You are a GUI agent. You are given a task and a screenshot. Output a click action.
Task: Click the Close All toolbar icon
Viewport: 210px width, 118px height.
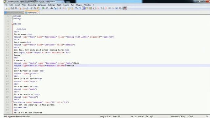pos(23,8)
